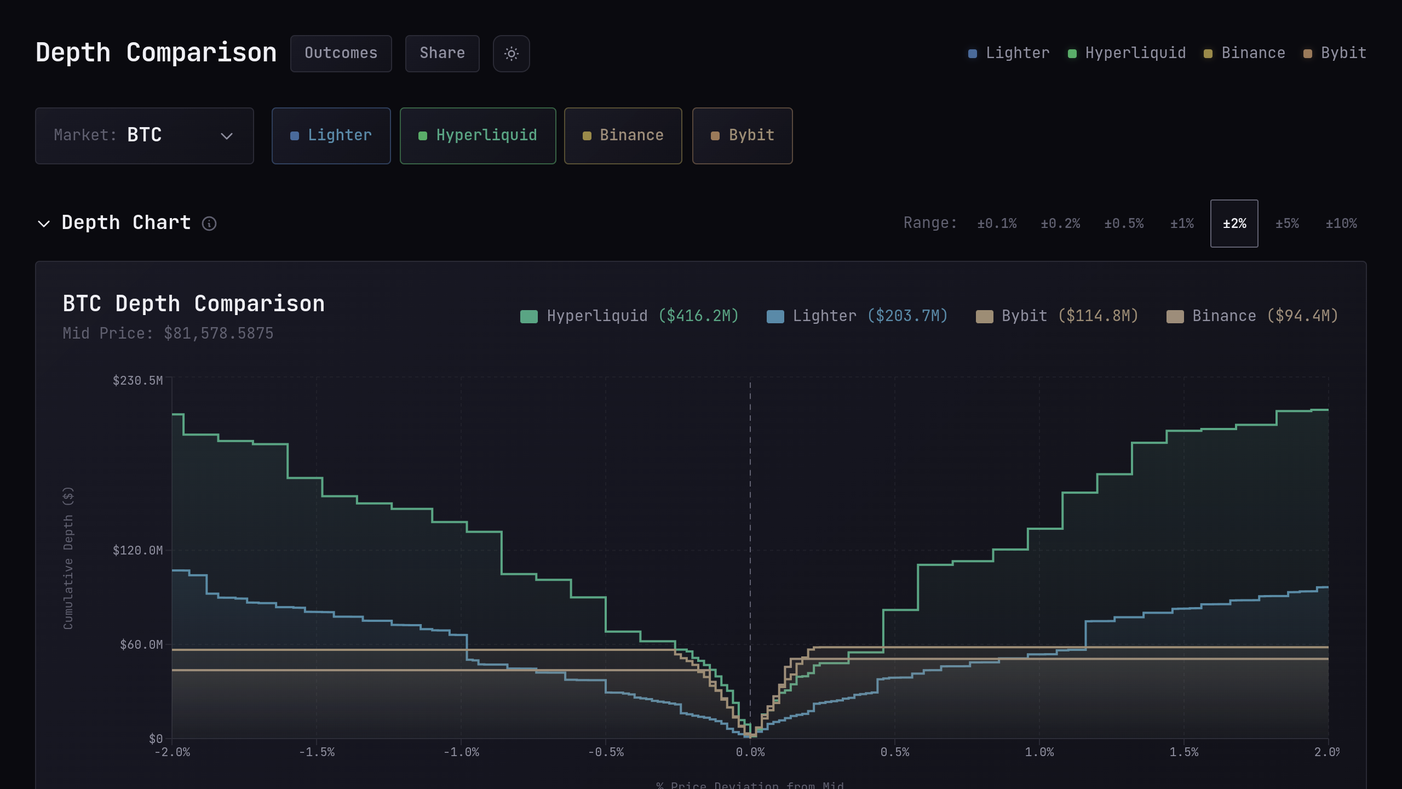Click Hyperliquid ($416.2M) chart legend swatch
The image size is (1402, 789).
pyautogui.click(x=529, y=317)
